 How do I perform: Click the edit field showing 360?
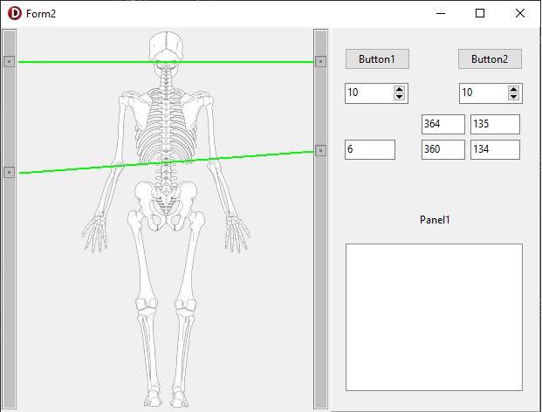443,149
